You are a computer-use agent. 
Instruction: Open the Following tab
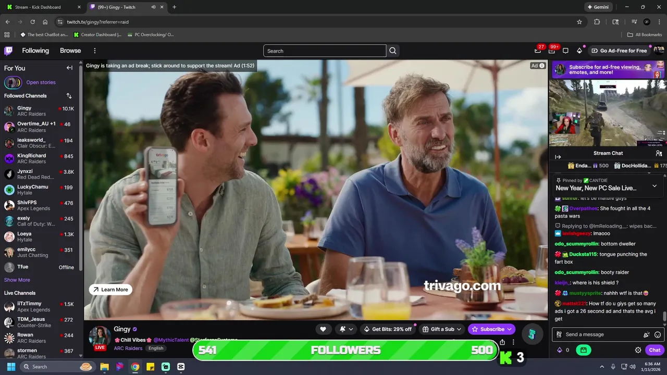(x=35, y=51)
